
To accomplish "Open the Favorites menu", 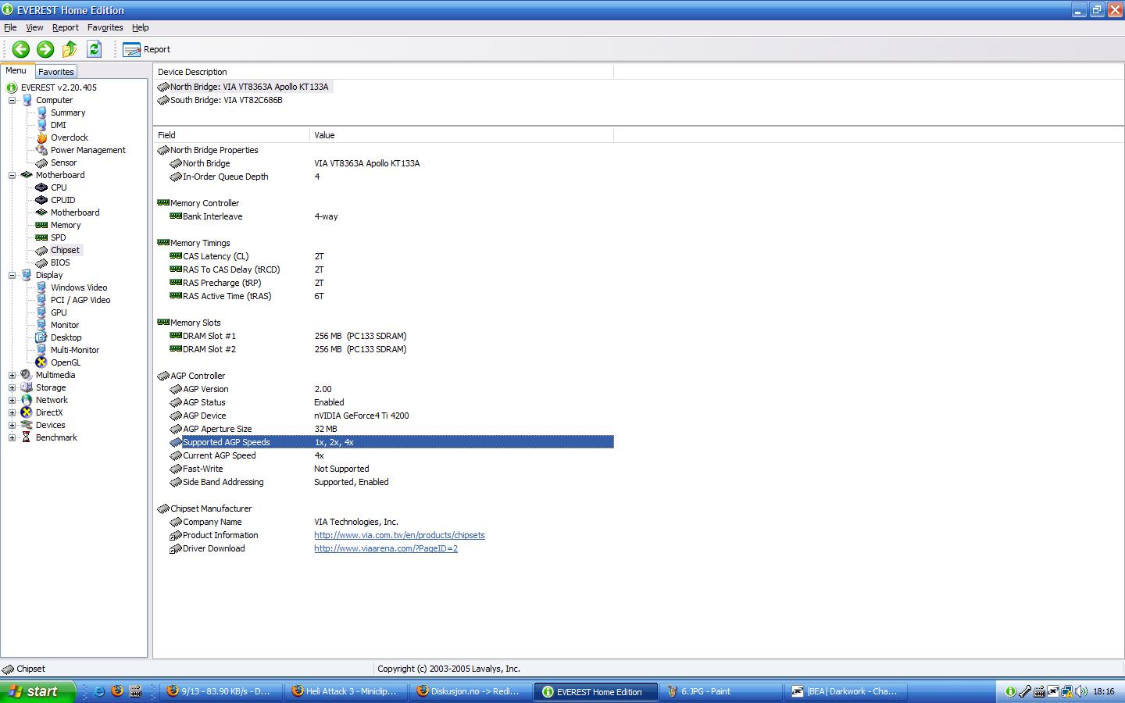I will tap(105, 27).
